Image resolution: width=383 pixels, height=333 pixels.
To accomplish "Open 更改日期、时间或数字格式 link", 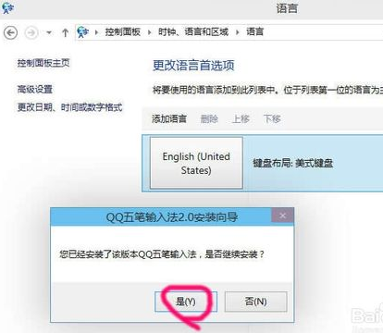I will click(69, 107).
